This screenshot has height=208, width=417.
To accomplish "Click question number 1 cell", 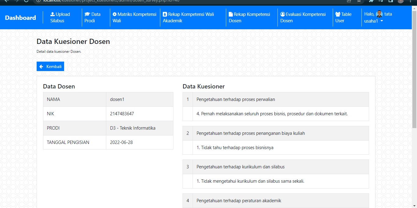I will pos(188,99).
